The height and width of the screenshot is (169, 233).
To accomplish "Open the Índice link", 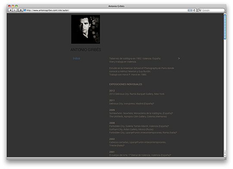I will (x=76, y=58).
